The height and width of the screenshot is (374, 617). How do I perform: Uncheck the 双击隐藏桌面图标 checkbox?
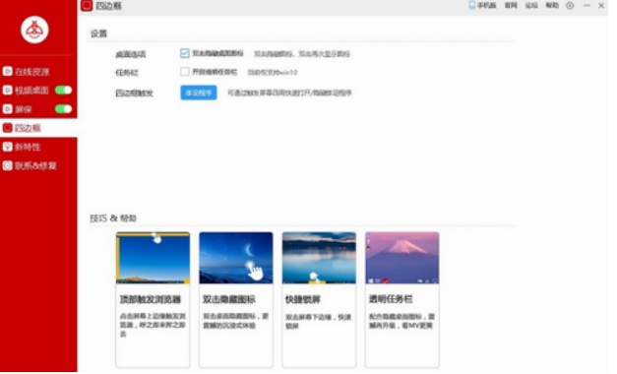point(185,53)
